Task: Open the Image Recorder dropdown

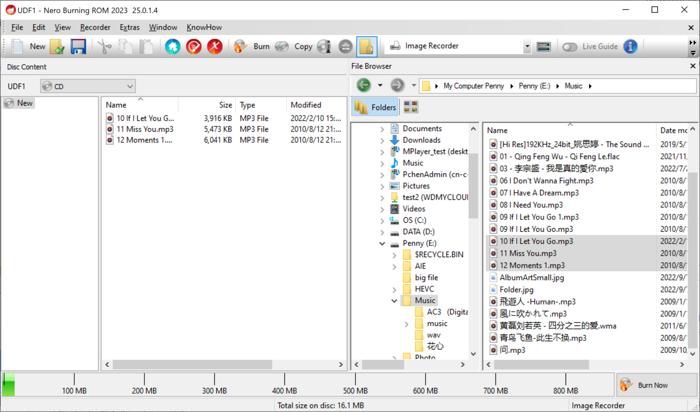Action: 527,46
